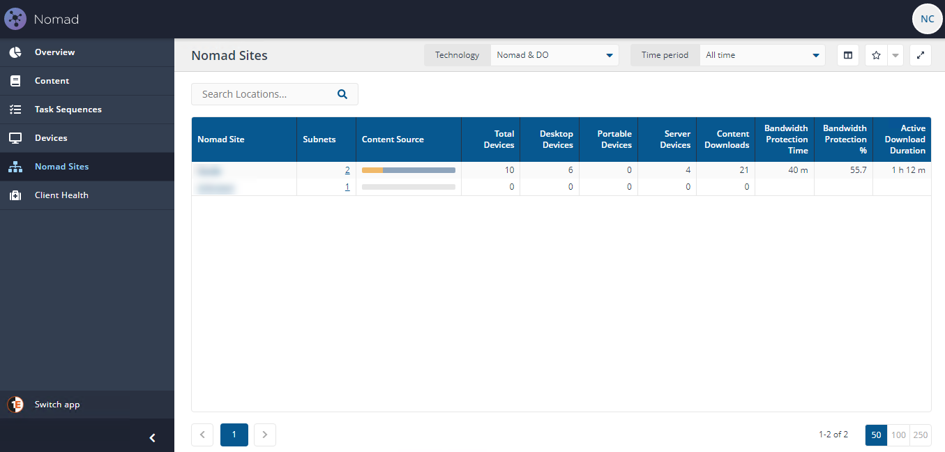945x452 pixels.
Task: Click the Active Download Duration 1 h 12 m
Action: (909, 170)
